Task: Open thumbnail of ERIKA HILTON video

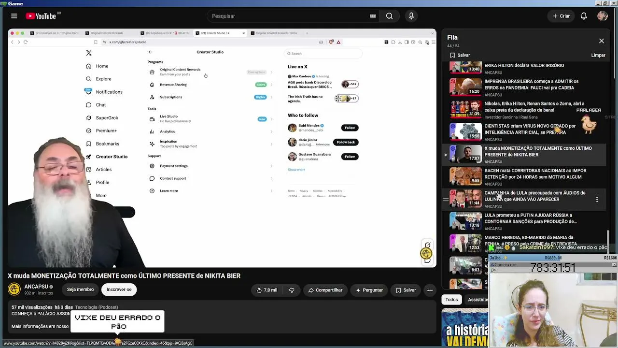Action: [x=465, y=68]
